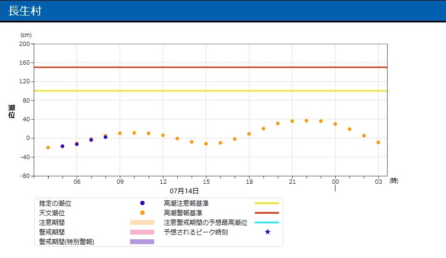The width and height of the screenshot is (446, 258).
Task: Click the 天文潮位 legend label
Action: (x=52, y=213)
